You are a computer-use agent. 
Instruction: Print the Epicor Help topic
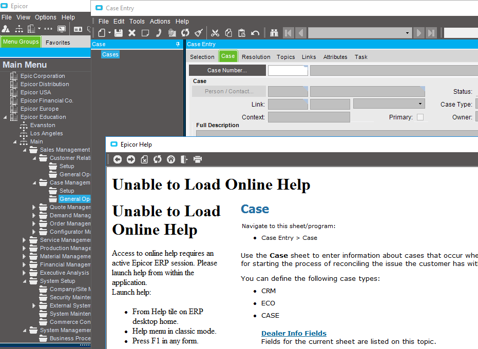[x=198, y=159]
